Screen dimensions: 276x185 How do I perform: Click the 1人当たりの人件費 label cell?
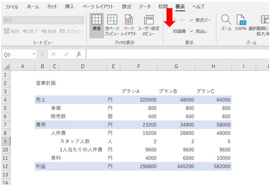click(81, 149)
